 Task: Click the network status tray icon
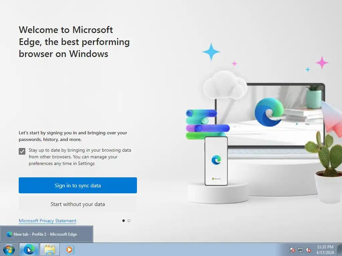[300, 250]
